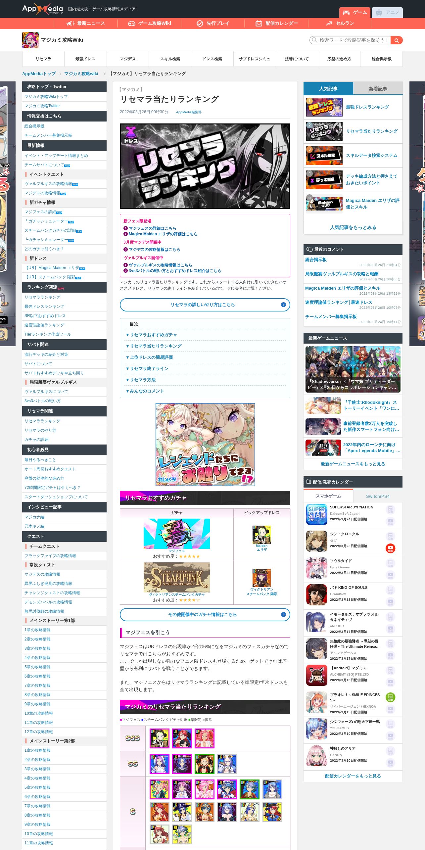Open the AppMedia logo homepage
Image resolution: width=425 pixels, height=850 pixels.
(x=42, y=9)
